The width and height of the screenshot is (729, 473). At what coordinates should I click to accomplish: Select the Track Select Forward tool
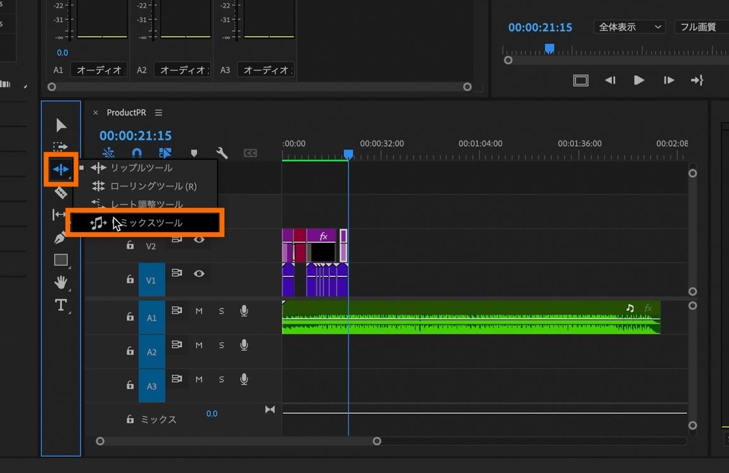(x=60, y=147)
